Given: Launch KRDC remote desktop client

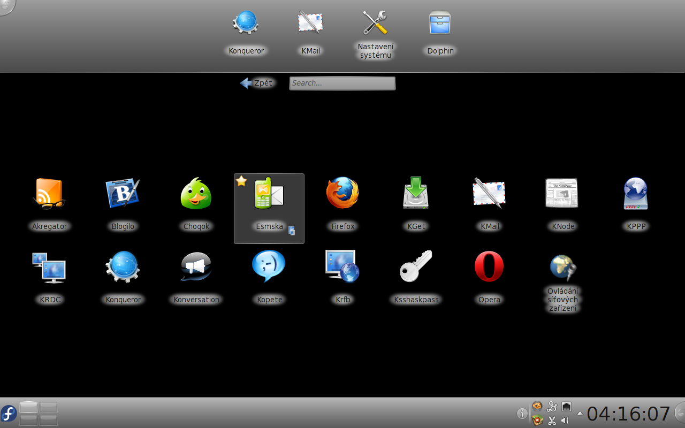Looking at the screenshot, I should click(x=49, y=267).
